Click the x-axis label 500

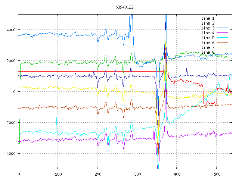tap(217, 174)
